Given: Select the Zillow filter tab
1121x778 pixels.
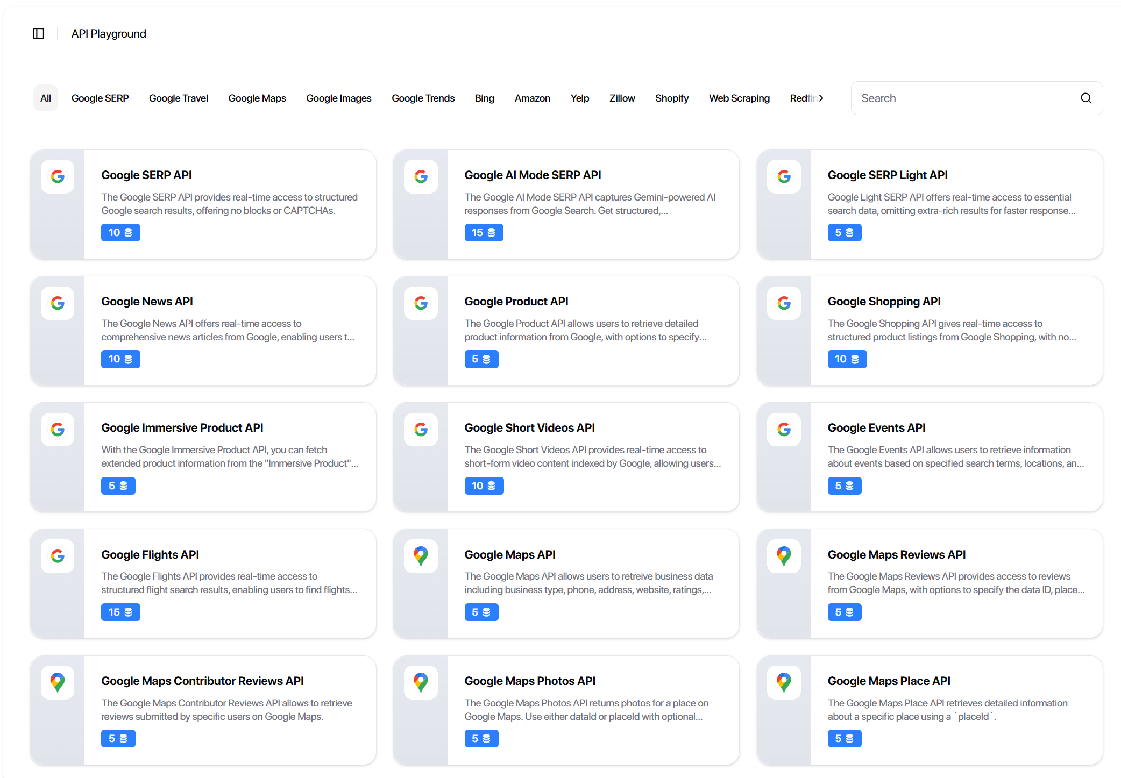Looking at the screenshot, I should (622, 98).
